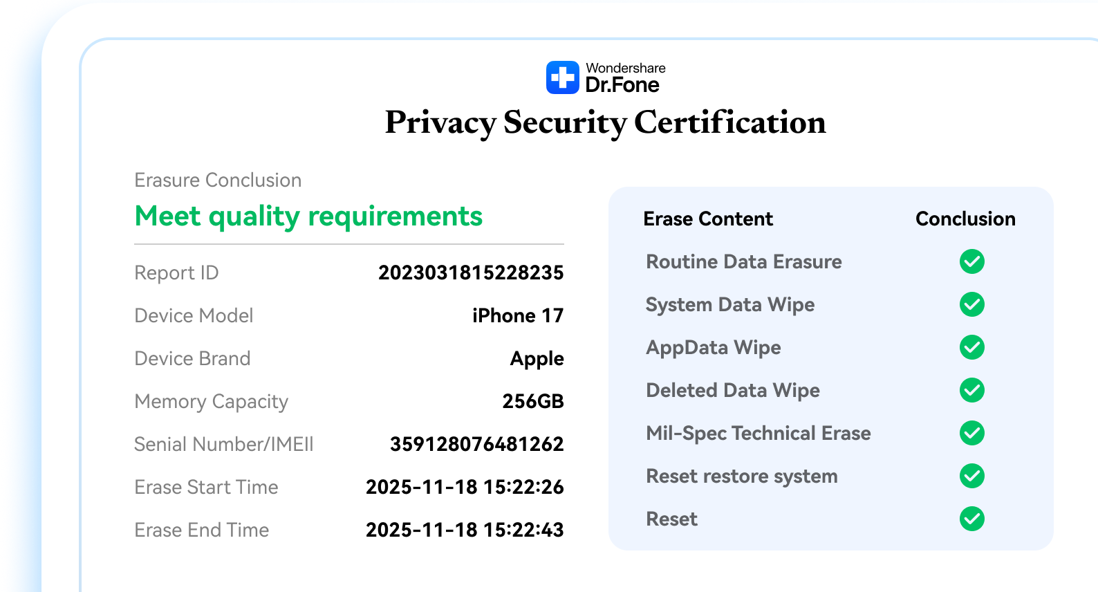Click the Mil-Spec Technical Erase row text
This screenshot has width=1098, height=592.
(759, 434)
